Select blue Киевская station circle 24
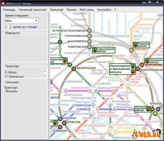Viewport: 164px width, 141px height. click(60, 119)
